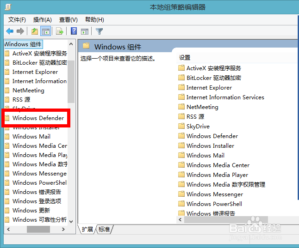Click tree pane scroll down arrow

pyautogui.click(x=71, y=221)
